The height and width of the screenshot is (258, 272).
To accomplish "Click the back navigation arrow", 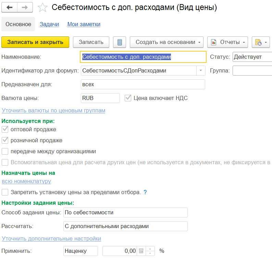I will pos(10,7).
